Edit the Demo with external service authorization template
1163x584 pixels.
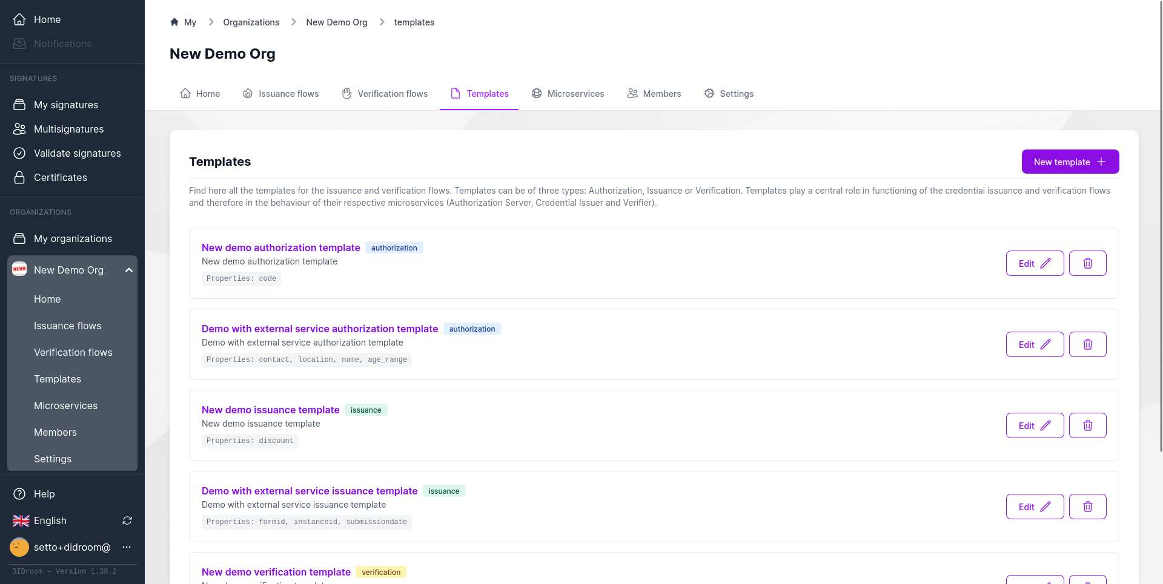pyautogui.click(x=1035, y=344)
